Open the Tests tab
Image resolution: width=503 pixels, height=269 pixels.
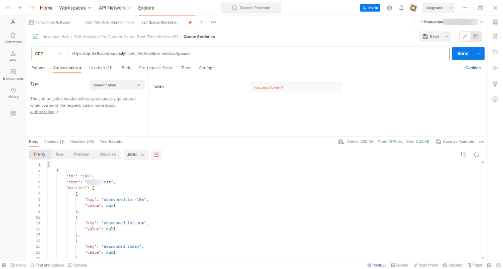click(186, 68)
